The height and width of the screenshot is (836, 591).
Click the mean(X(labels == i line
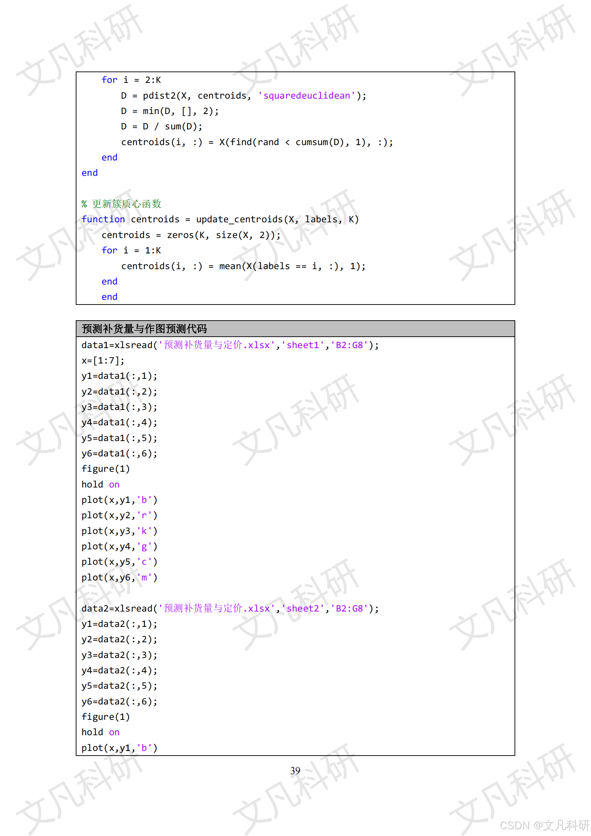click(x=243, y=266)
